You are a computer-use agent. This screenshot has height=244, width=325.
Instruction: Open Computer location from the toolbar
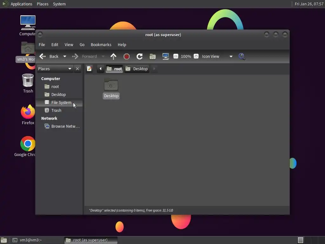click(x=166, y=57)
